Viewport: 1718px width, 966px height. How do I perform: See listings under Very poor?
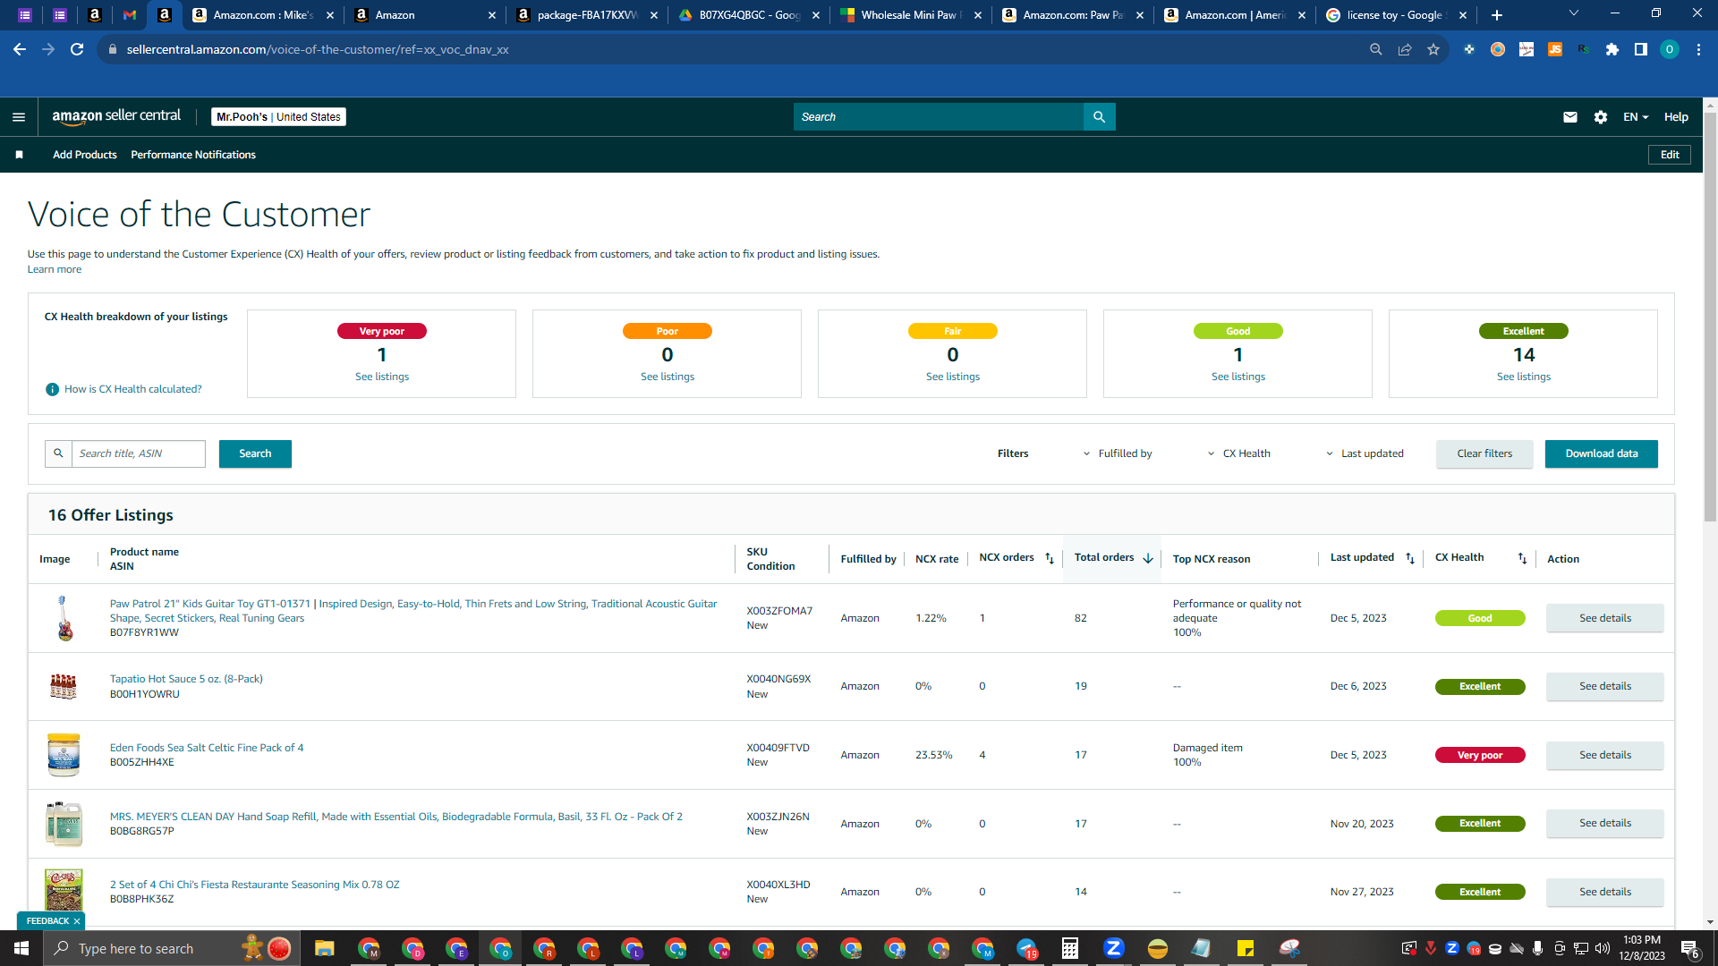[382, 377]
